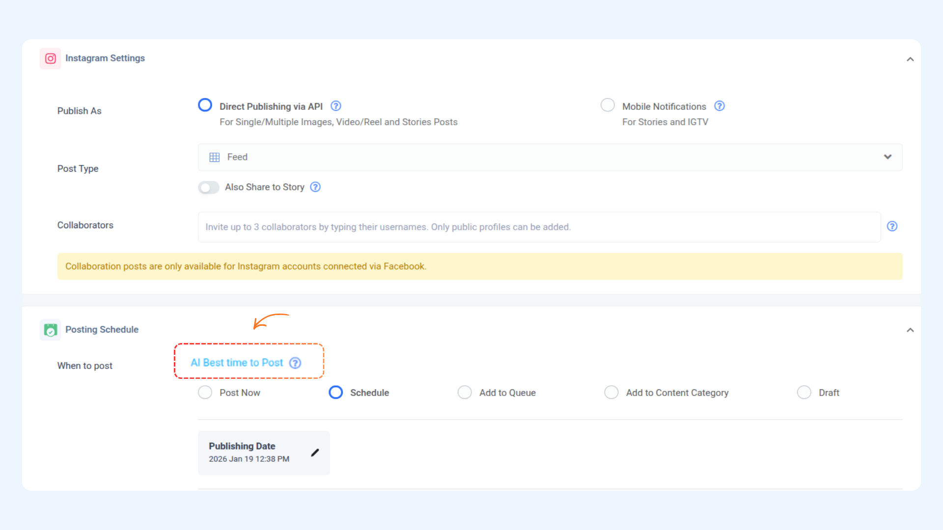Edit the Publishing Date with pencil icon

pyautogui.click(x=315, y=452)
